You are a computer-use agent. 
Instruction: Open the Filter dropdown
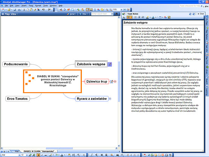[x=84, y=14]
